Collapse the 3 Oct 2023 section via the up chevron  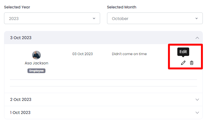coord(197,38)
